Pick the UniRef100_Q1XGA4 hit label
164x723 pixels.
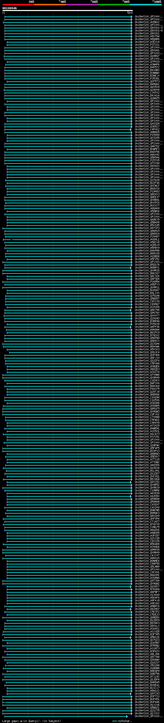coord(147,344)
